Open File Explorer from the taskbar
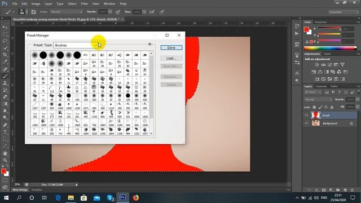 [71, 198]
